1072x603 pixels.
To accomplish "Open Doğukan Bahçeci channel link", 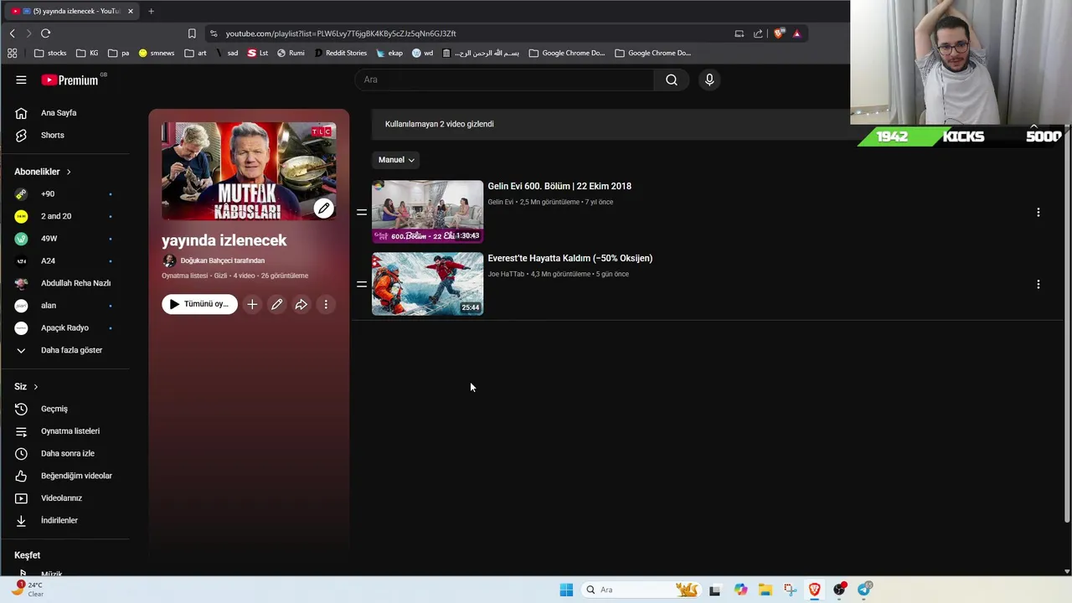I will coord(222,260).
